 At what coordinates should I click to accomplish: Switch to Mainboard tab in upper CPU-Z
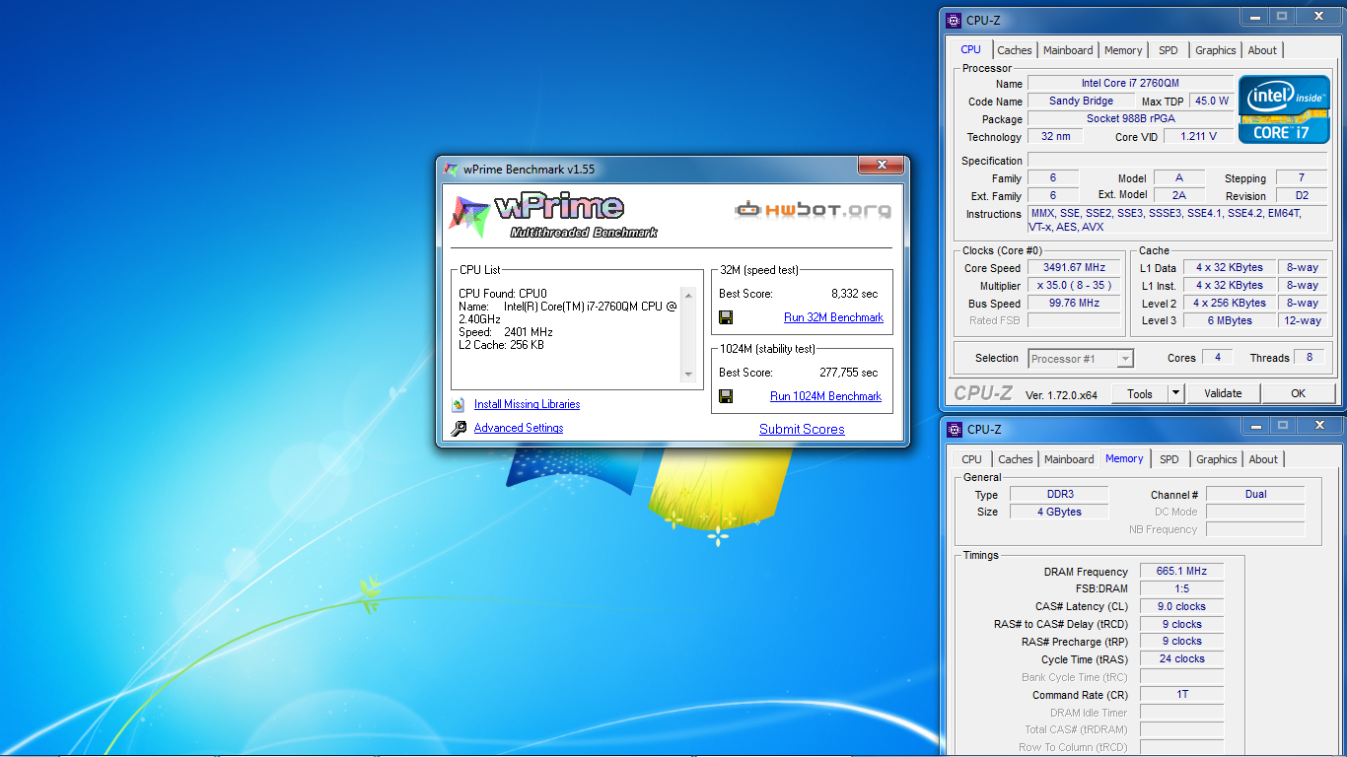pos(1068,50)
